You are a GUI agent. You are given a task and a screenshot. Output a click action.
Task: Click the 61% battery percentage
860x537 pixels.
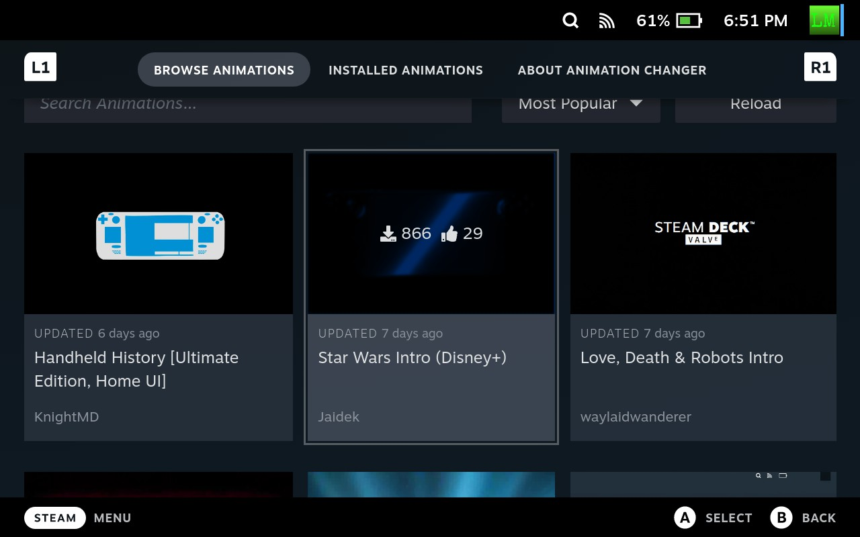(653, 21)
